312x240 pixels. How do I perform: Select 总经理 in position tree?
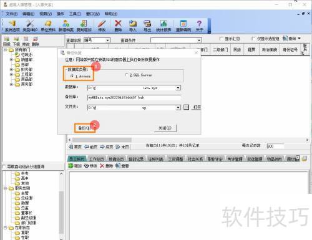coord(27,198)
